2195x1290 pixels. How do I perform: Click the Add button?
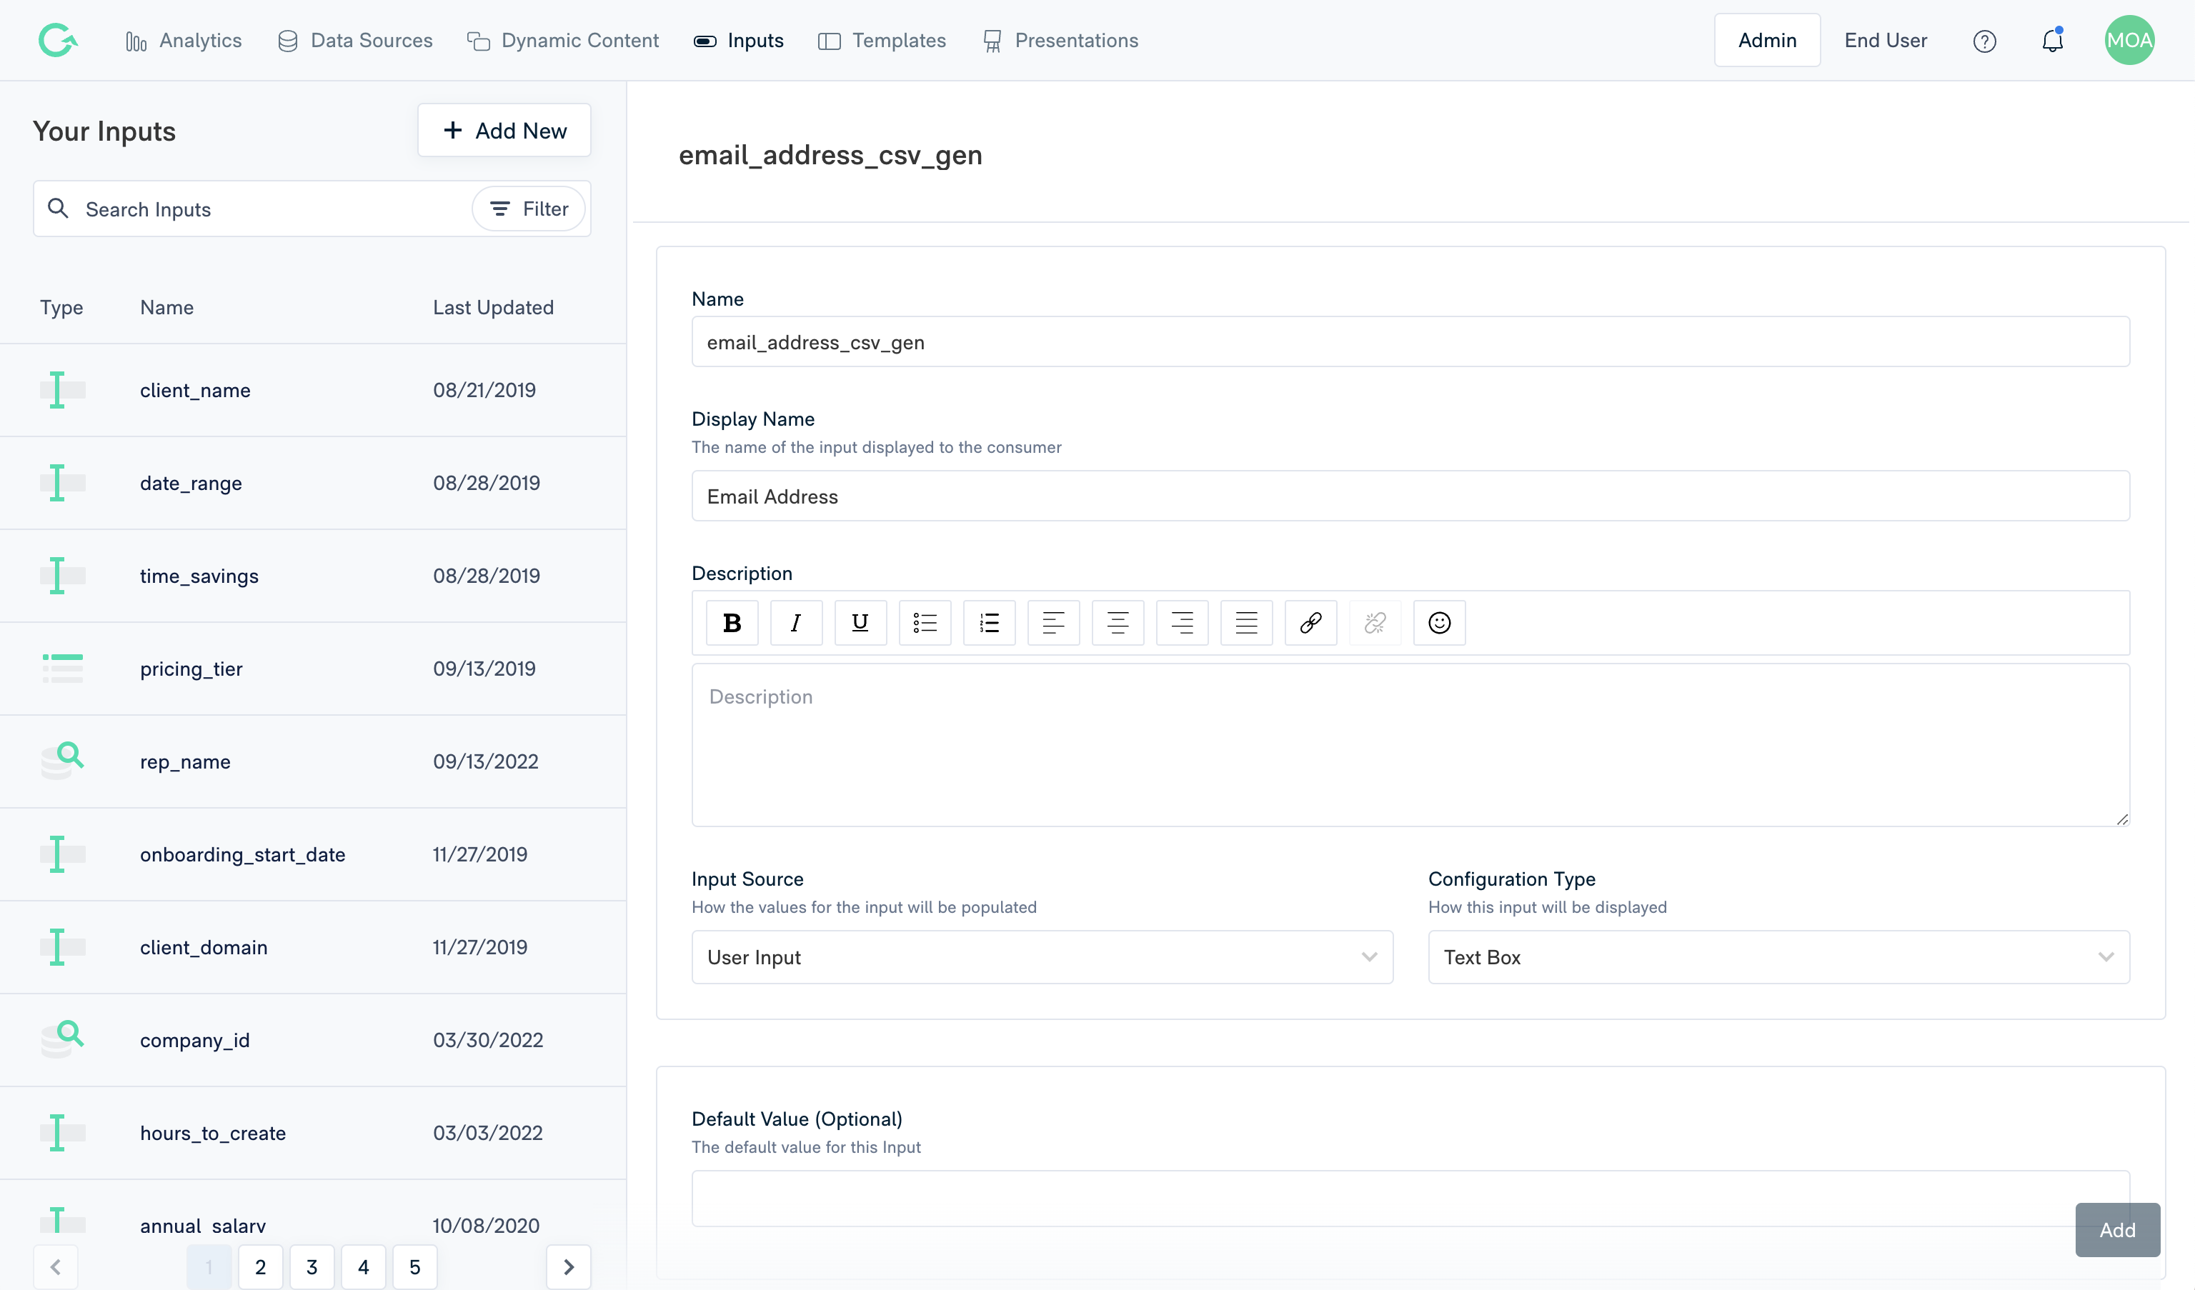click(x=2118, y=1230)
